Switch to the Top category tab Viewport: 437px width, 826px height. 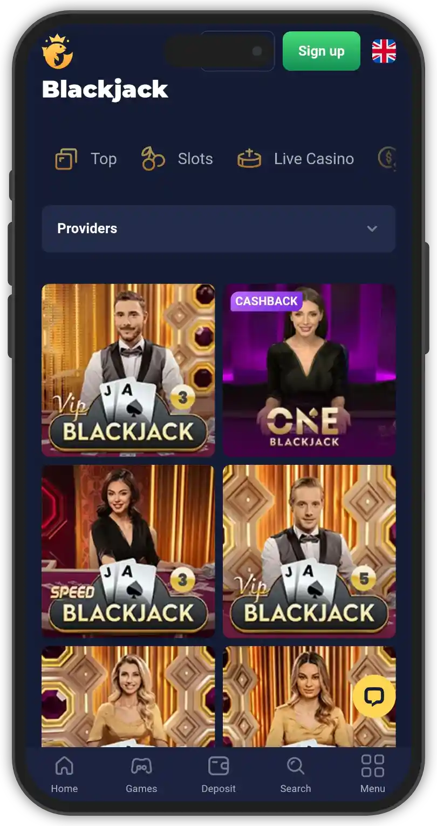click(x=86, y=159)
